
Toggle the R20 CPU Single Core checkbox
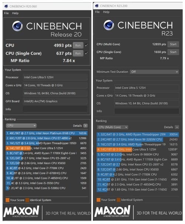(x=86, y=53)
